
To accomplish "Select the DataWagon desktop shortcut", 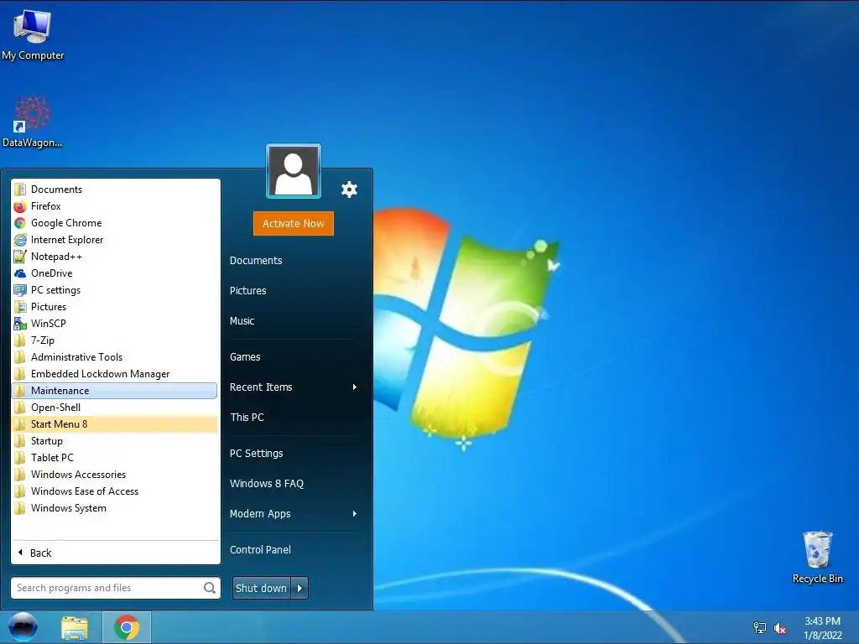I will pyautogui.click(x=33, y=122).
